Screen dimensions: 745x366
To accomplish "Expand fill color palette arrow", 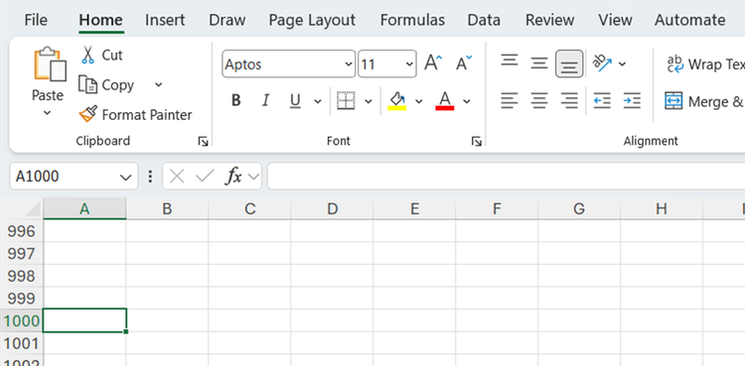I will [x=418, y=101].
